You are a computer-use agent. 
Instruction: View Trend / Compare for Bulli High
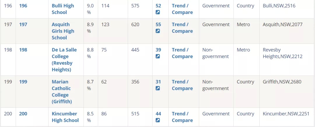182,9
